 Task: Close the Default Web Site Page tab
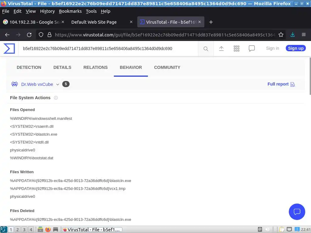[131, 22]
